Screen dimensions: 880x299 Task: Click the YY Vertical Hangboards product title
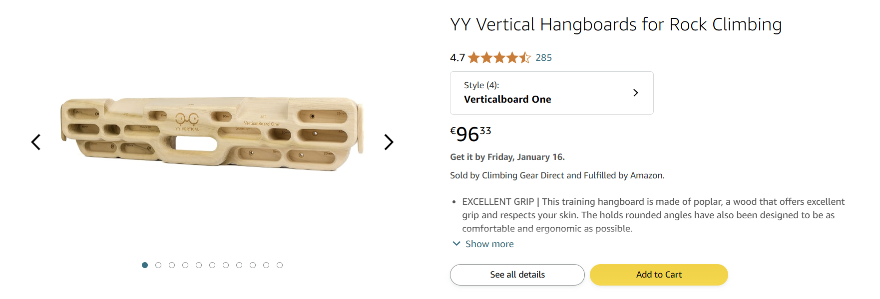click(615, 24)
